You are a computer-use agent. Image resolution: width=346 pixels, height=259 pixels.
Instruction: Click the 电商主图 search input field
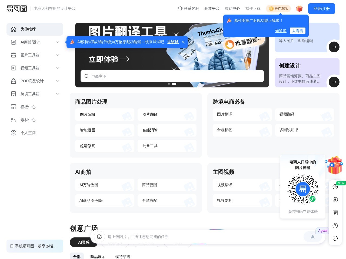tap(172, 76)
